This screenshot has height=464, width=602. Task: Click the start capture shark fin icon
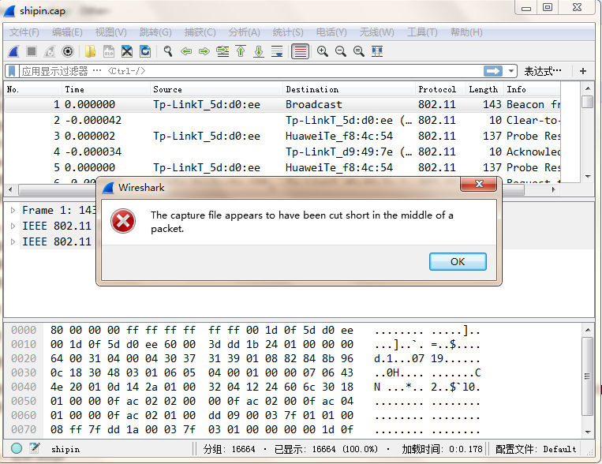pyautogui.click(x=13, y=51)
